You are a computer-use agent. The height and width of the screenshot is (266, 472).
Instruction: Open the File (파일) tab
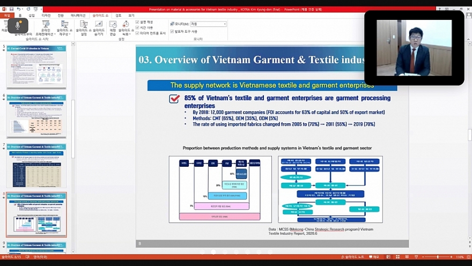[x=7, y=16]
